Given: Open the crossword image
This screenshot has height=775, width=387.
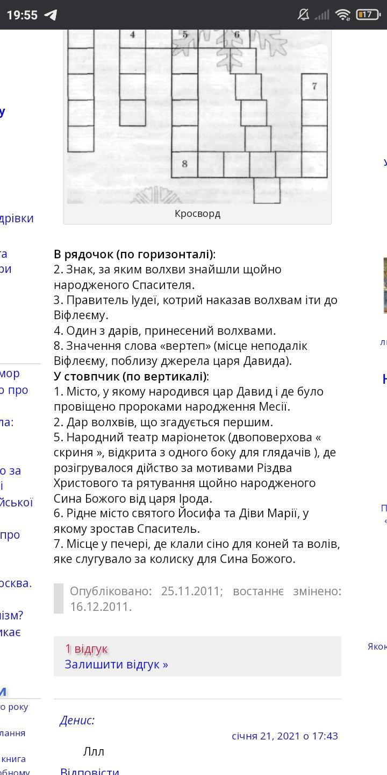Looking at the screenshot, I should pyautogui.click(x=197, y=116).
